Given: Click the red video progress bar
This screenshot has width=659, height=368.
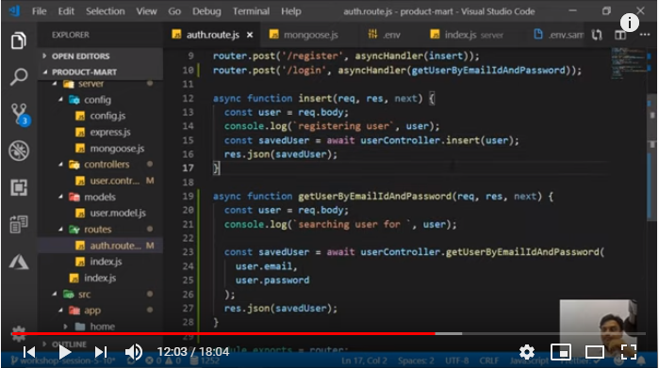Looking at the screenshot, I should 223,333.
